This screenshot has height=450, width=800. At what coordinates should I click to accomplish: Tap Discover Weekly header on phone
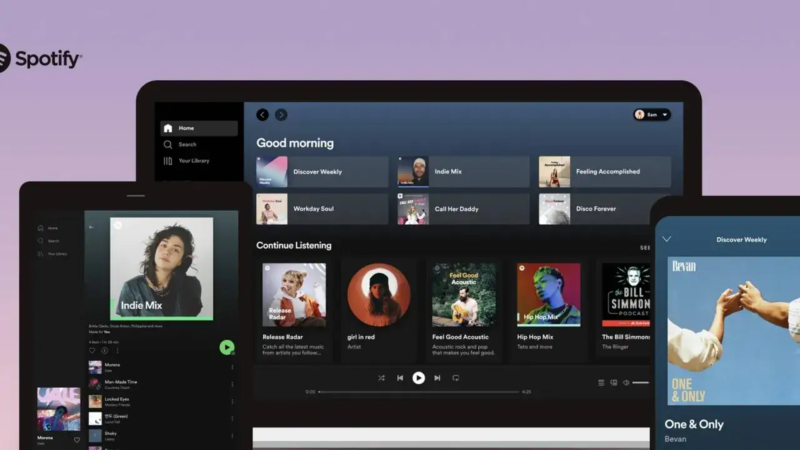pyautogui.click(x=741, y=239)
